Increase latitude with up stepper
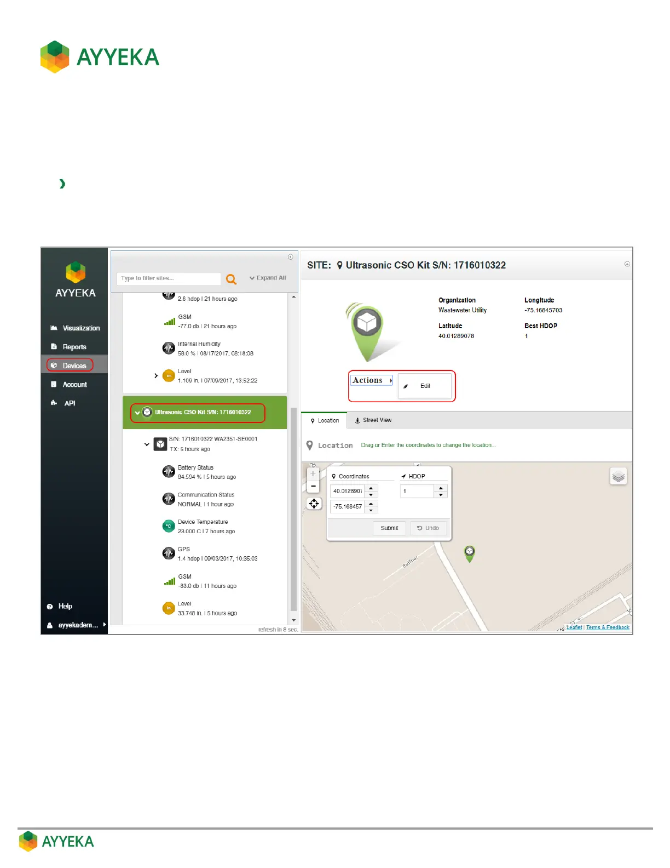 pyautogui.click(x=371, y=488)
